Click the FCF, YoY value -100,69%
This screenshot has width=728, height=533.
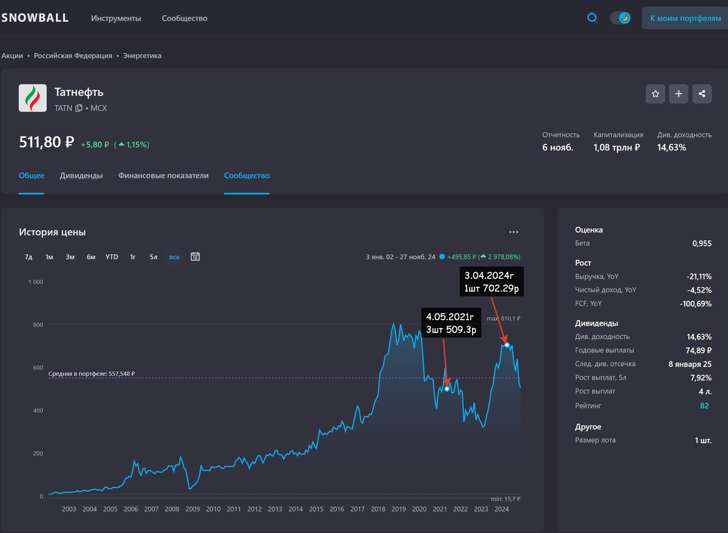[x=696, y=304]
